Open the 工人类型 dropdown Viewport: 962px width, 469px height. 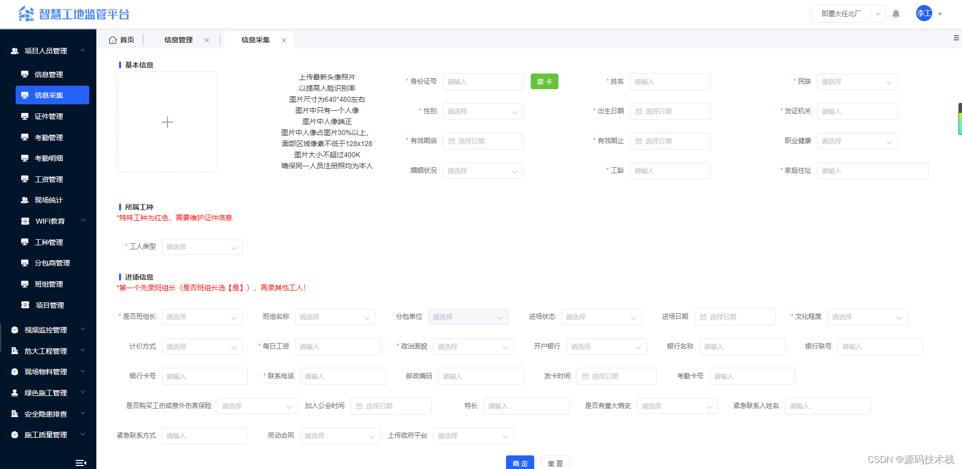coord(202,247)
